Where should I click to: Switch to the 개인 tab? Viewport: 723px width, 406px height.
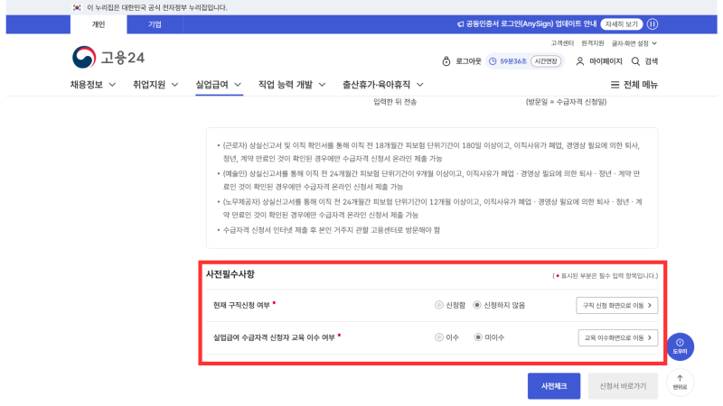coord(99,24)
